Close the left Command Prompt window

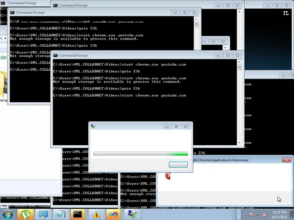[x=194, y=13]
